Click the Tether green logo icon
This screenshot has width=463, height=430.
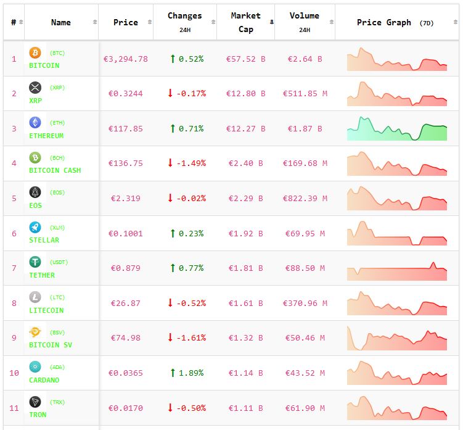tap(35, 262)
